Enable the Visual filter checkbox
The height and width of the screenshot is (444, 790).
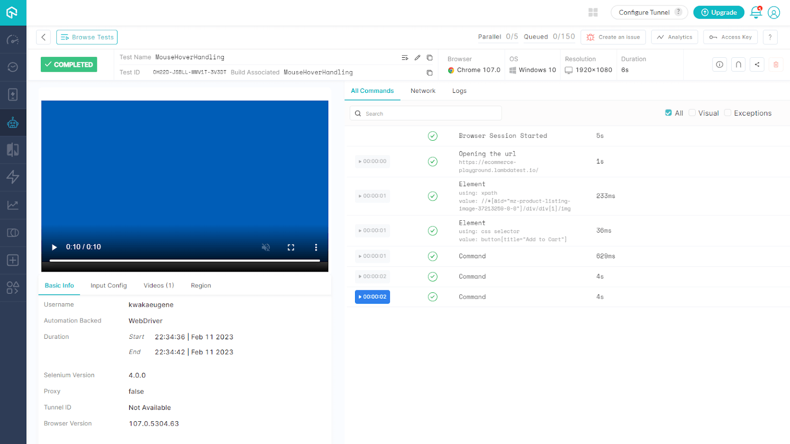click(x=692, y=113)
